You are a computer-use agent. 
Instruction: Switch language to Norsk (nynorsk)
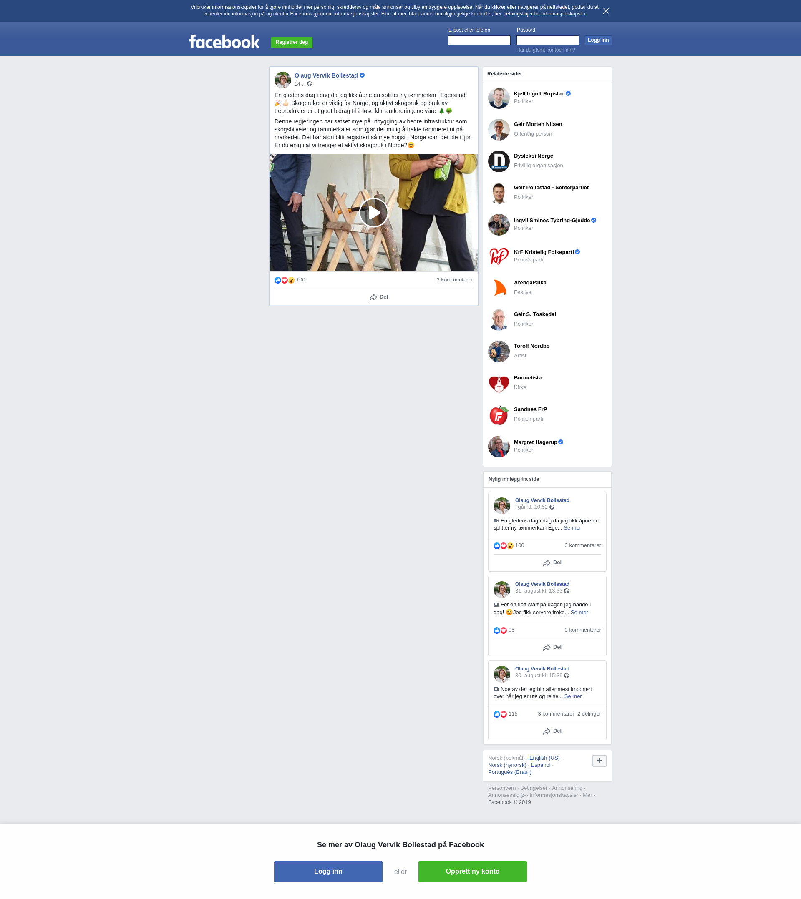507,765
